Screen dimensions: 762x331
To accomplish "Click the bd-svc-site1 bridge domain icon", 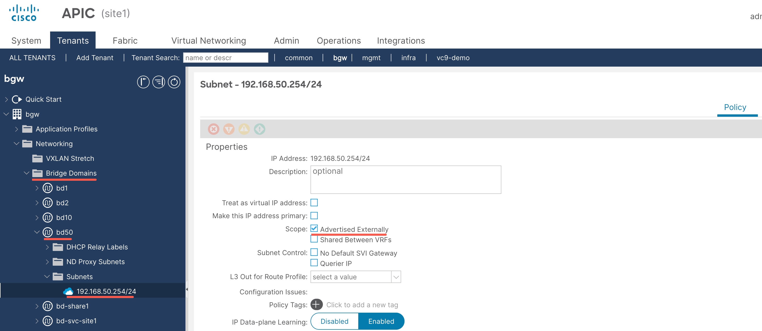I will coord(48,321).
